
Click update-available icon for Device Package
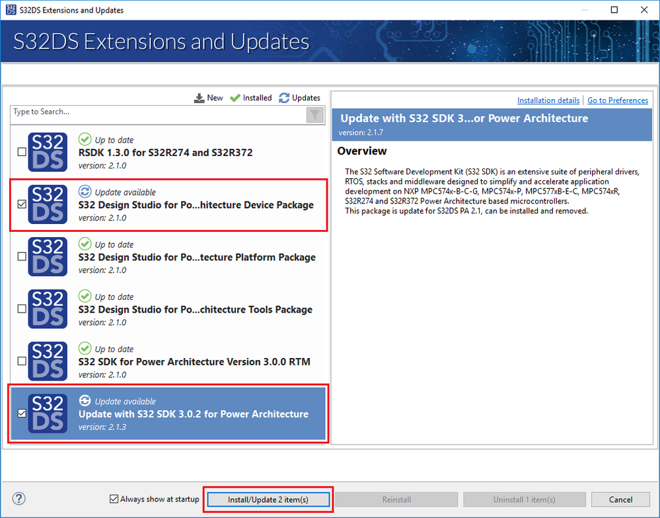(85, 192)
